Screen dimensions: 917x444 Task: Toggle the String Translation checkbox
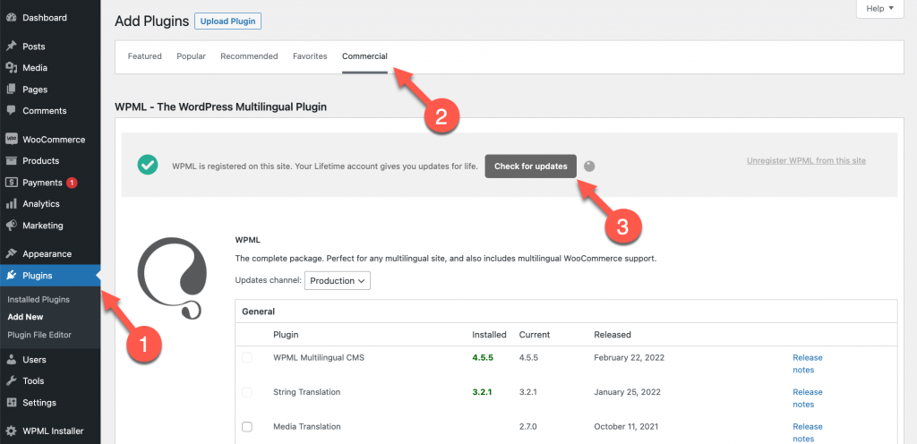pos(247,392)
